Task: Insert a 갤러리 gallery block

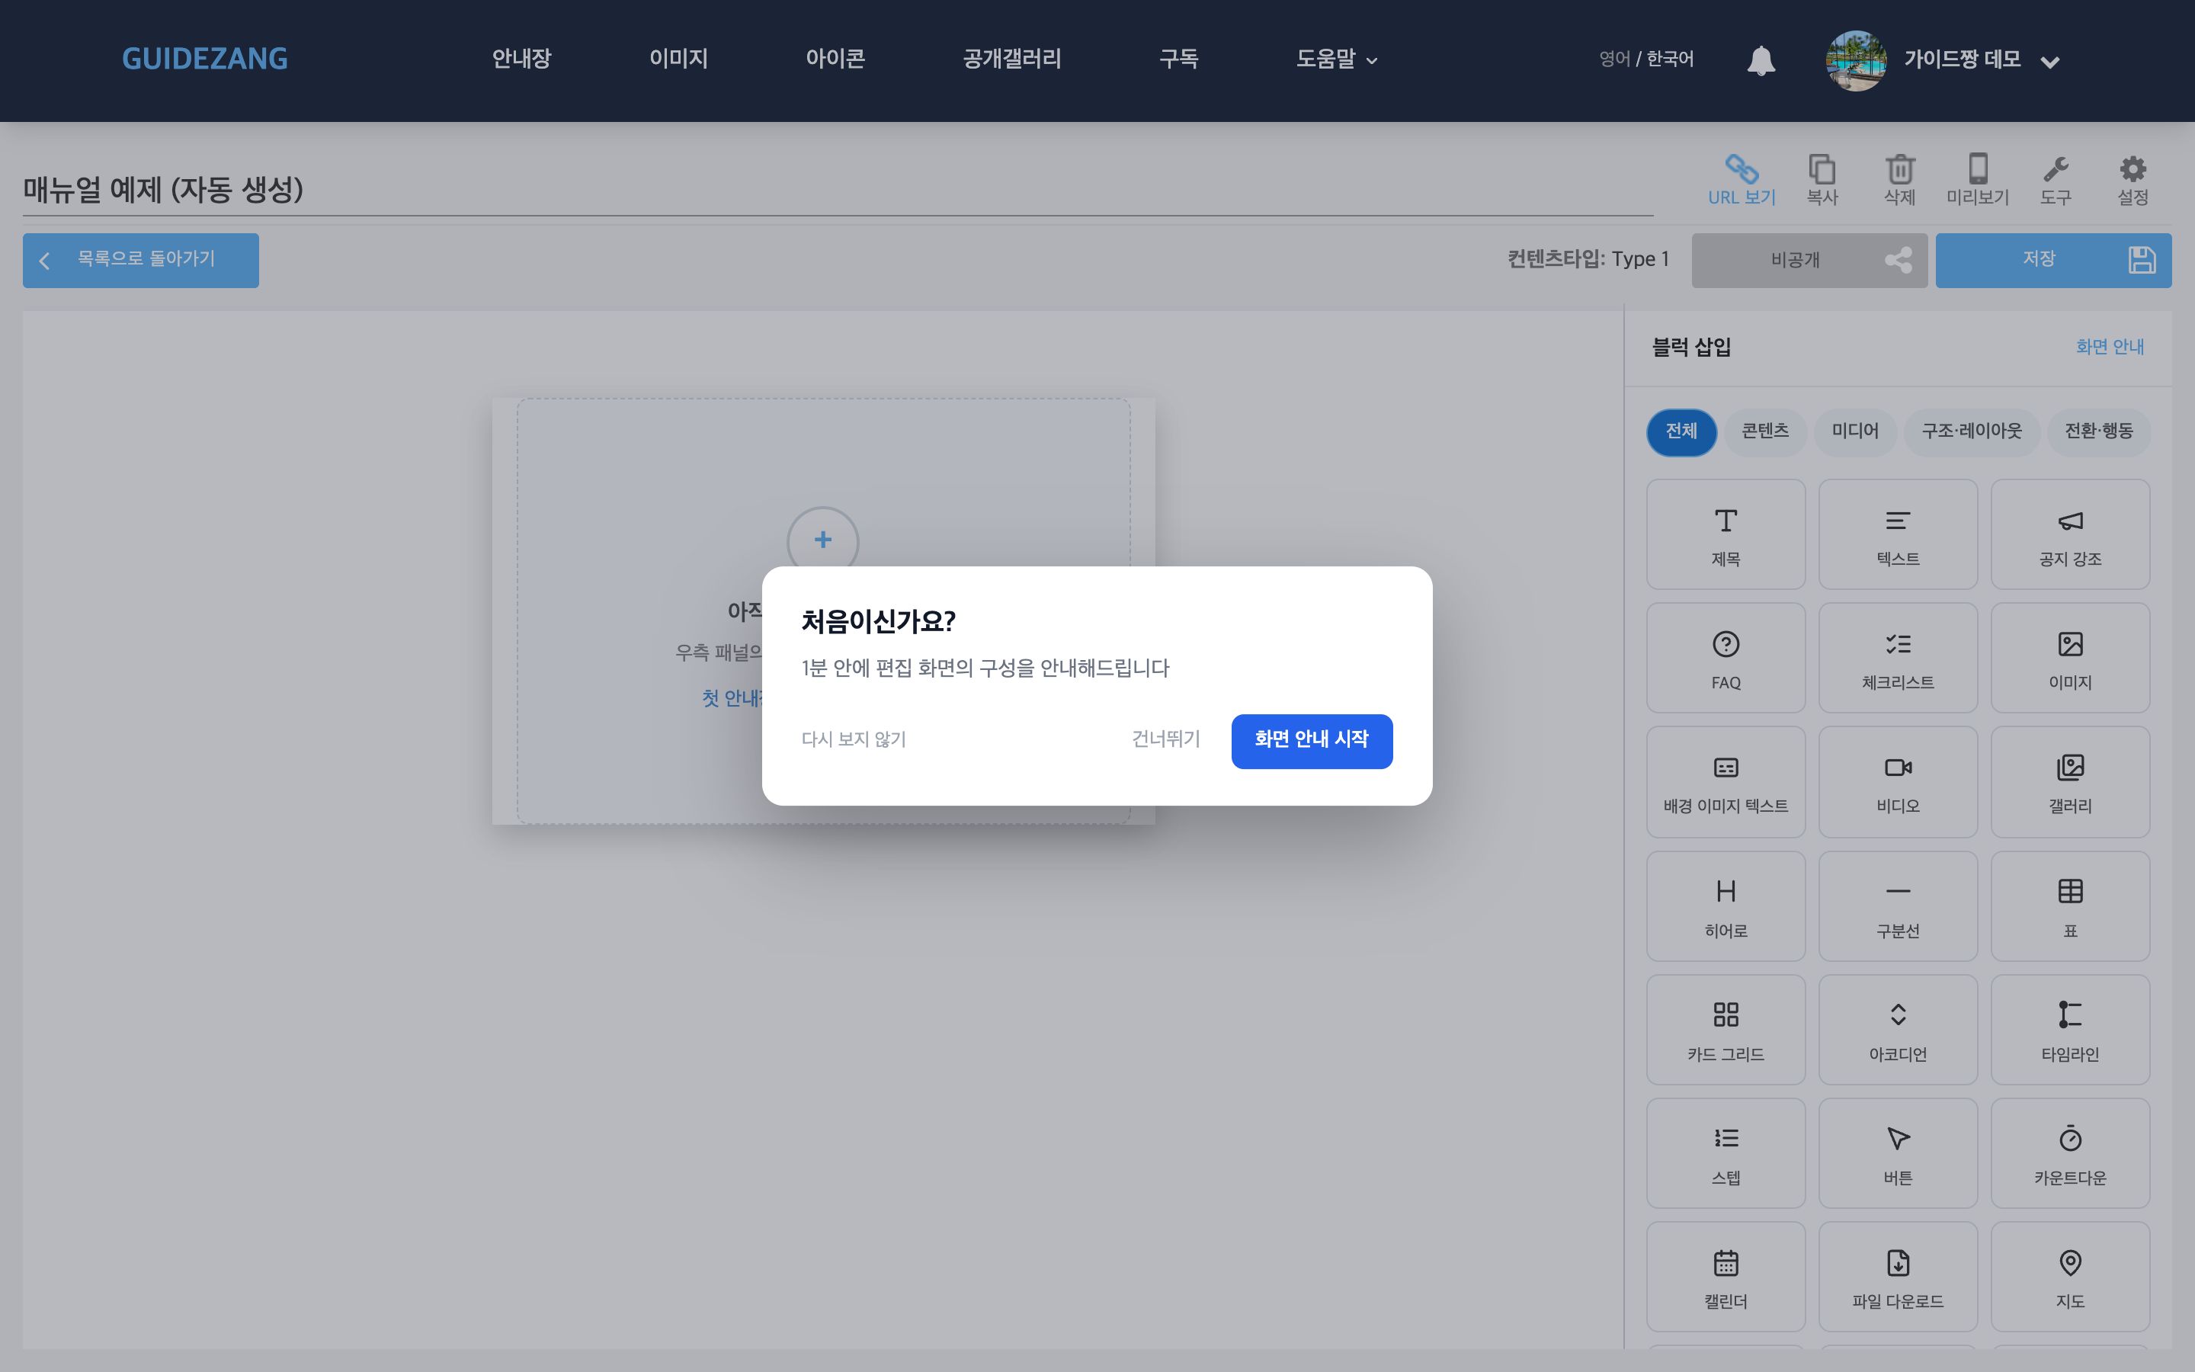Action: pos(2070,781)
